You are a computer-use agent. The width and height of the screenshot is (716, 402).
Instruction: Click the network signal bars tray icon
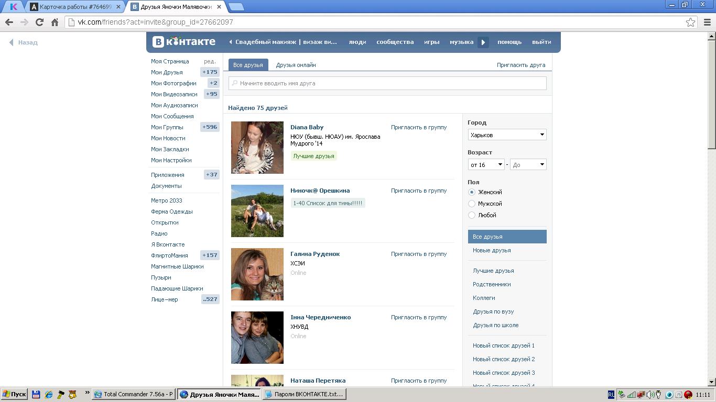tap(632, 395)
